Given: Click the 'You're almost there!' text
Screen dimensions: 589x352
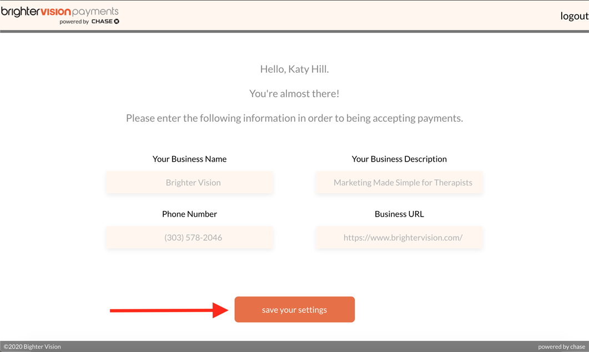Looking at the screenshot, I should pos(294,94).
